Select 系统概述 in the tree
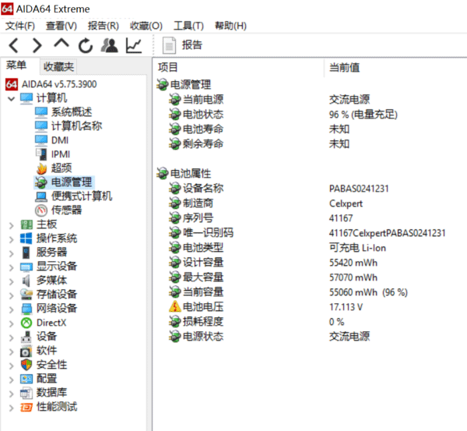Screen dimensions: 467x431 tap(72, 112)
